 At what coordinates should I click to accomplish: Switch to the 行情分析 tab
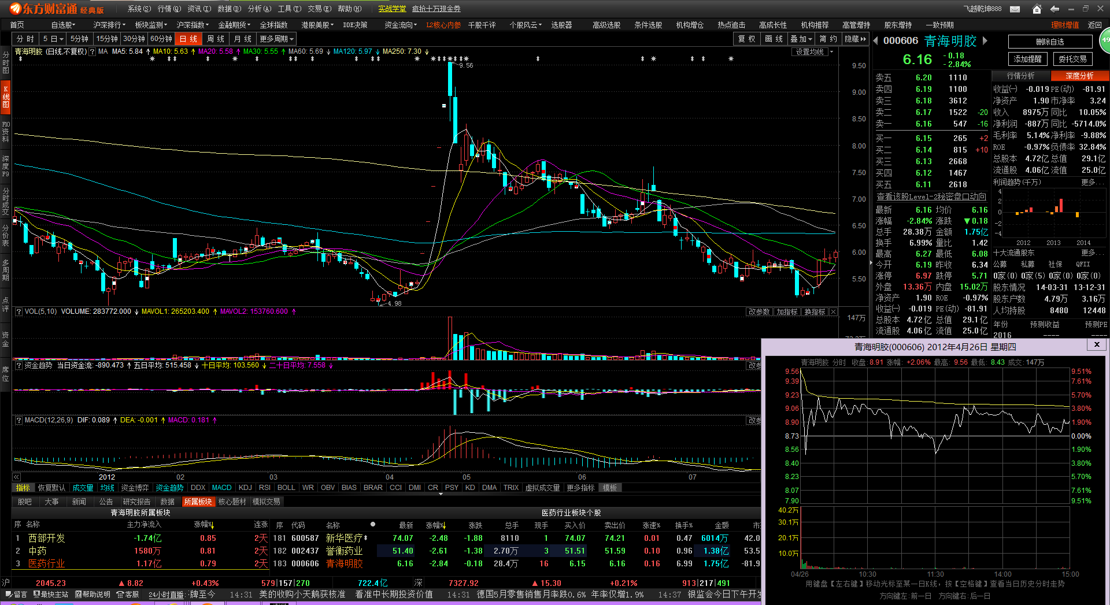1021,76
